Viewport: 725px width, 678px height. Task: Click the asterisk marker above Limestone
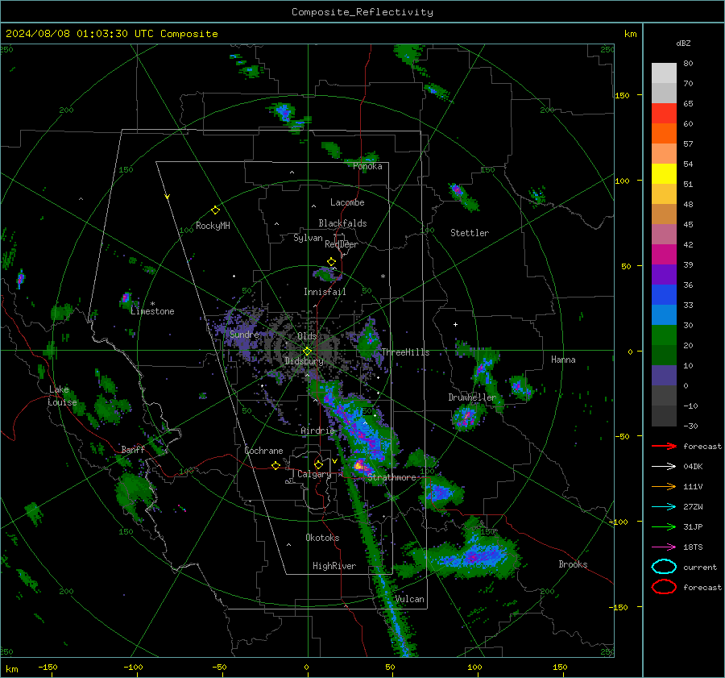(x=152, y=304)
